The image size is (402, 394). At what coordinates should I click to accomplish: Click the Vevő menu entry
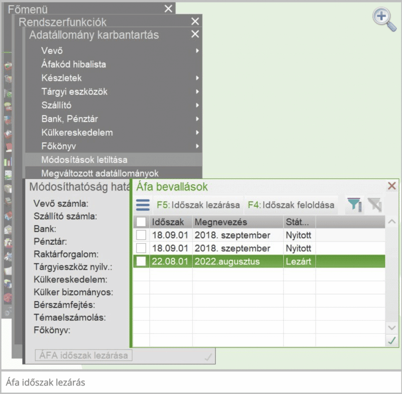(x=114, y=51)
